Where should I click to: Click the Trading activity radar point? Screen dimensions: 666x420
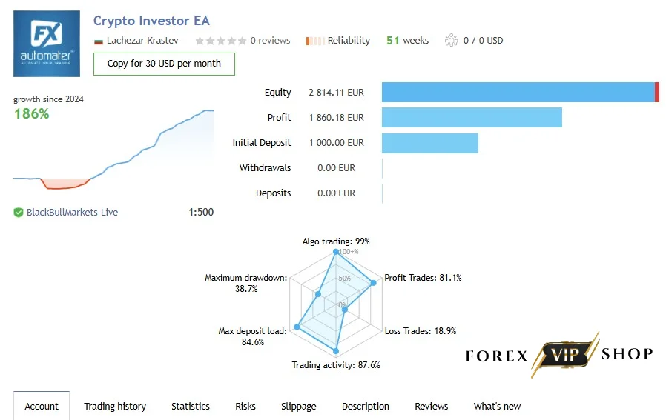[x=336, y=351]
